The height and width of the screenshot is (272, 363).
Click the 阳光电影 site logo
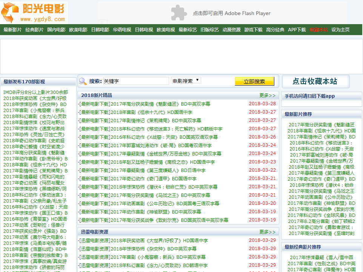pyautogui.click(x=34, y=12)
